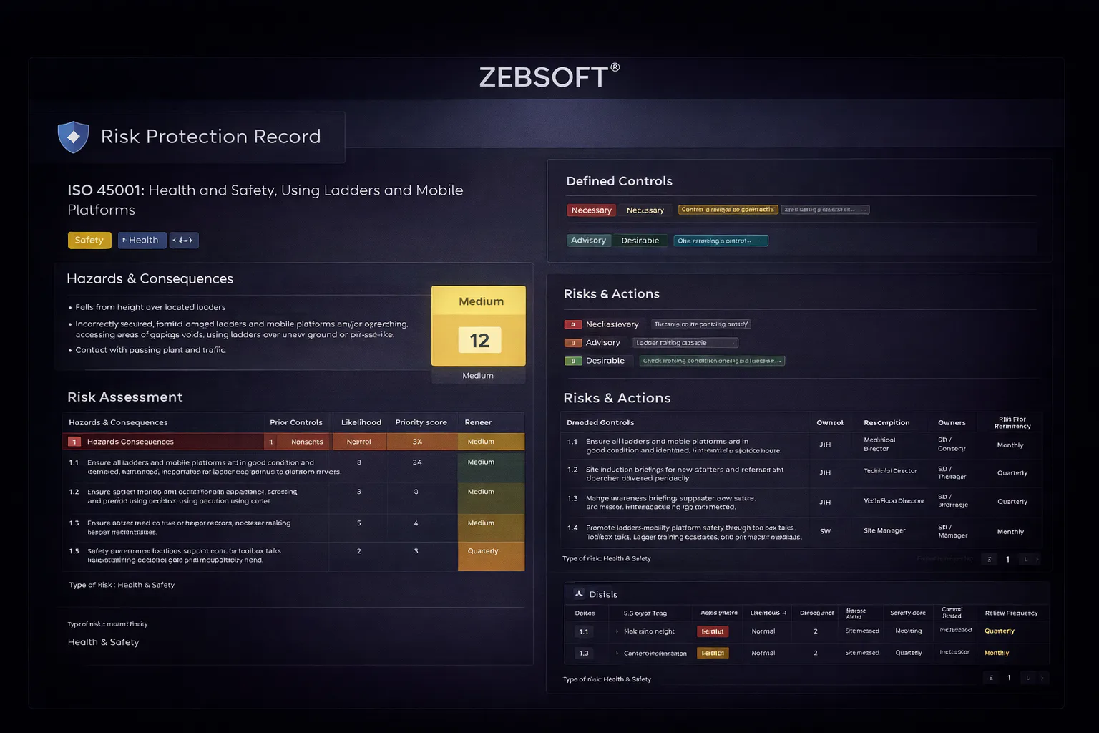Viewport: 1099px width, 733px height.
Task: Click the yellow-outlined control field in Defined Controls
Action: pos(728,210)
